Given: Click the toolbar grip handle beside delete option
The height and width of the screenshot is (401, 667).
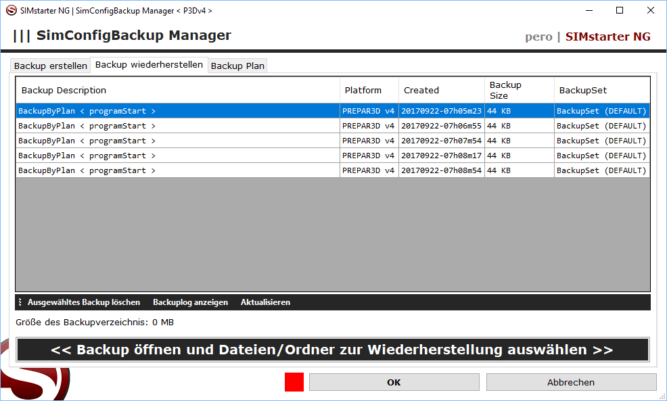Looking at the screenshot, I should 20,302.
